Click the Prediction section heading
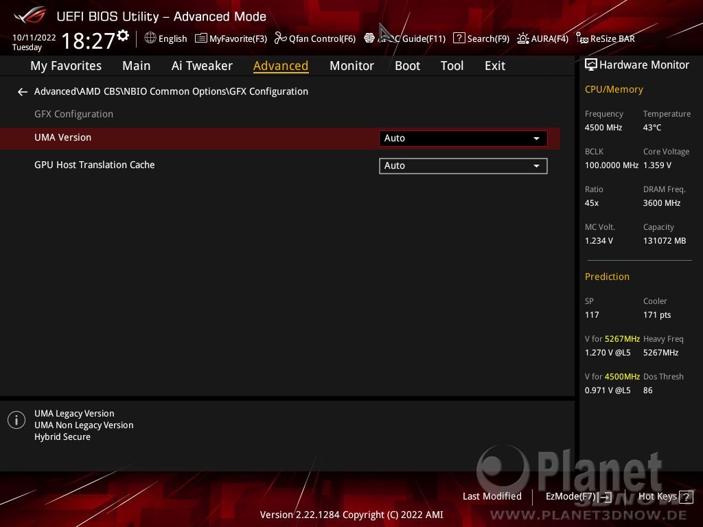Viewport: 703px width, 527px height. point(607,277)
